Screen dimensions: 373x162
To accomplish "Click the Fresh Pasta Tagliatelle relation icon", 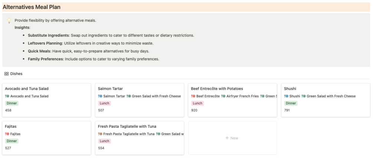I will (100, 134).
